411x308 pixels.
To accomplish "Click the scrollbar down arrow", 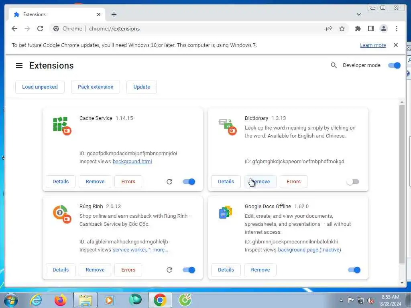I will click(x=402, y=283).
